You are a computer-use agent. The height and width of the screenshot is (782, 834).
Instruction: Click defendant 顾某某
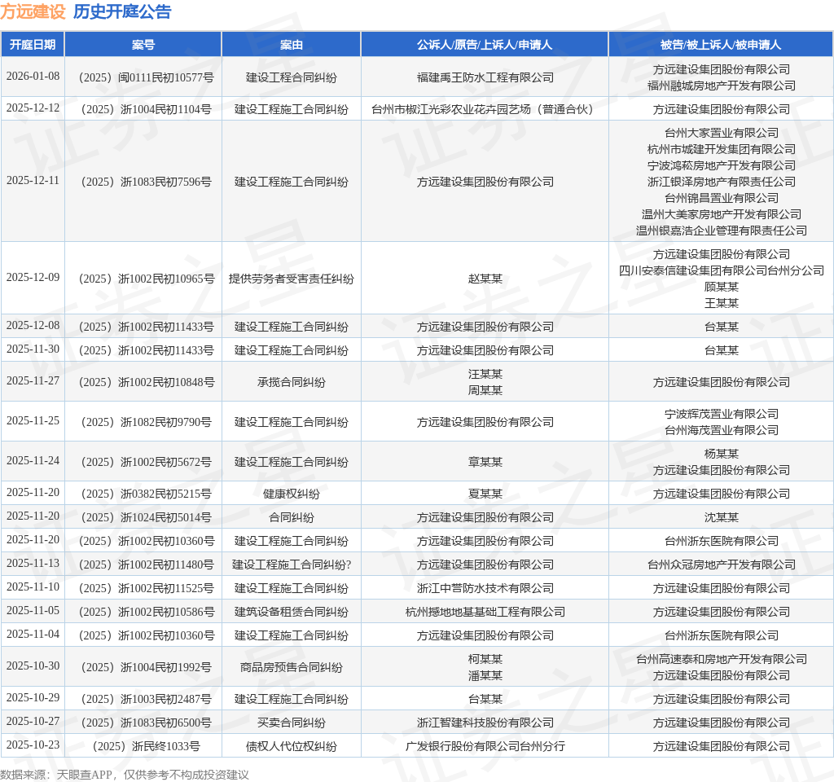(722, 287)
